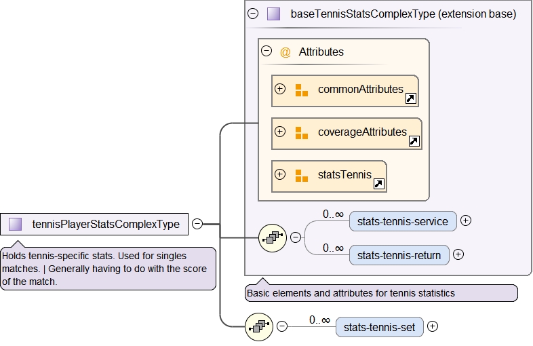This screenshot has width=533, height=346.
Task: Collapse the baseTennisStatsComplexType extension box
Action: tap(253, 13)
